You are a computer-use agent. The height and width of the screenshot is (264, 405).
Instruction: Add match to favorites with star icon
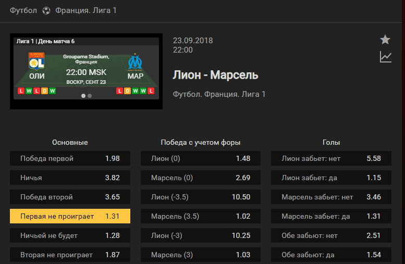(385, 40)
